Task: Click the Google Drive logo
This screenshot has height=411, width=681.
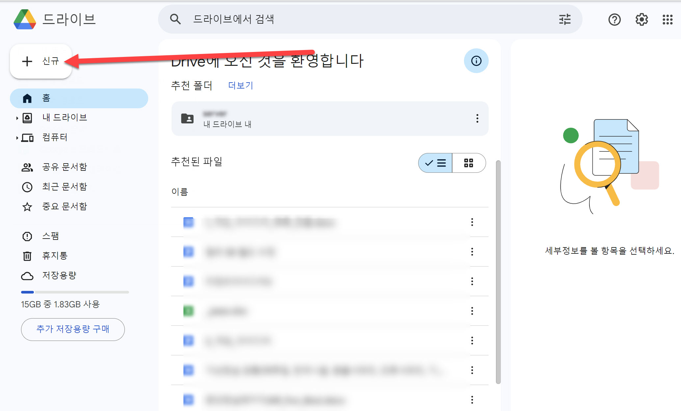Action: coord(25,19)
